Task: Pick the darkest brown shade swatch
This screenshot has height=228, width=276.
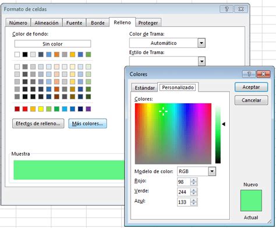Action: (x=56, y=97)
